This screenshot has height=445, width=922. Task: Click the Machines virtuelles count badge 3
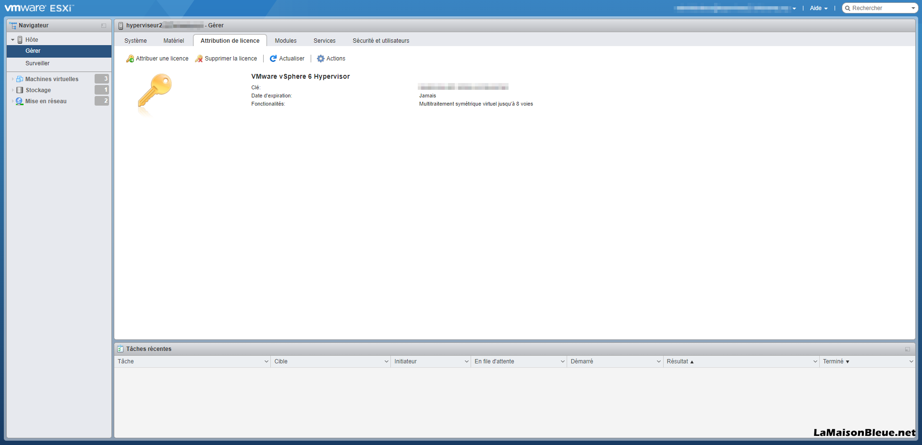coord(102,79)
